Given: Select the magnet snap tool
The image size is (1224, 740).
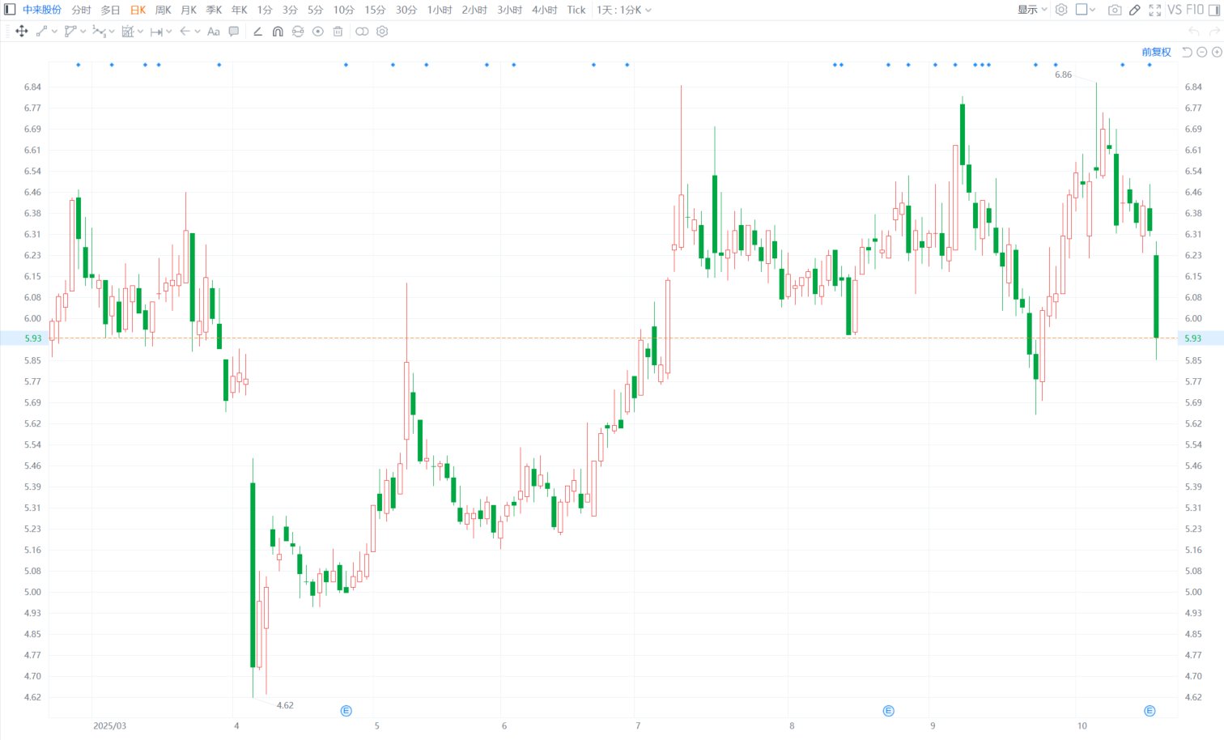Looking at the screenshot, I should (278, 32).
